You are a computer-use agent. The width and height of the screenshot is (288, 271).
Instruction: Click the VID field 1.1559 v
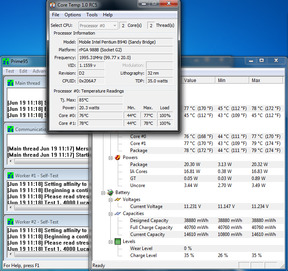tap(91, 65)
